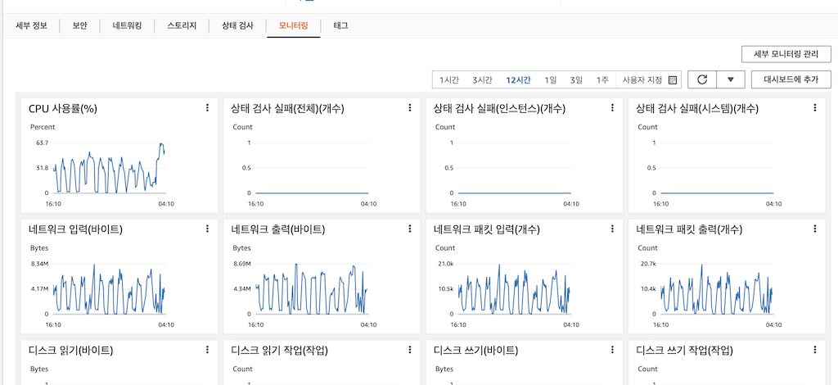Click the 네트워크 패킷 입력(개수) graph
The image size is (838, 385).
coord(515,288)
